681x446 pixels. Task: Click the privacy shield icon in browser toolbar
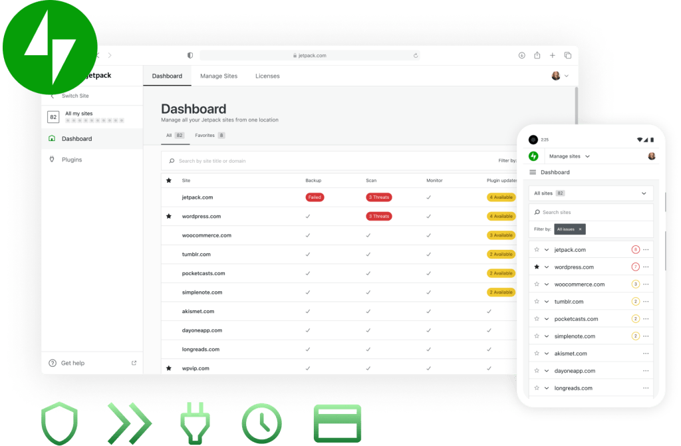point(190,55)
